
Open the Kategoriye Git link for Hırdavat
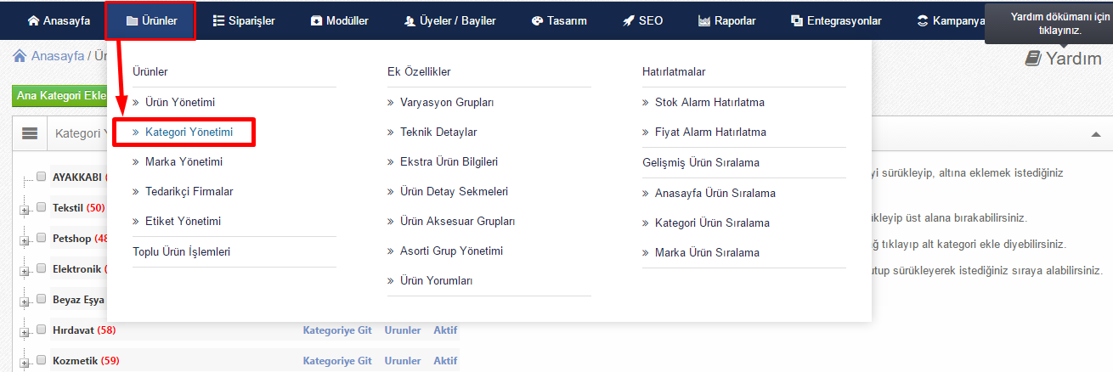(337, 330)
